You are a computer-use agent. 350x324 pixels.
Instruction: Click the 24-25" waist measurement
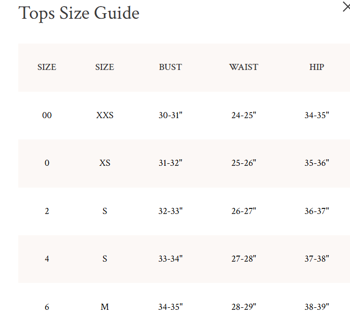pos(243,116)
